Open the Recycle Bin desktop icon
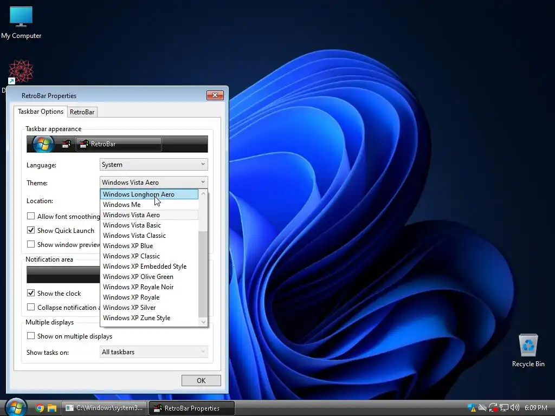 [528, 350]
